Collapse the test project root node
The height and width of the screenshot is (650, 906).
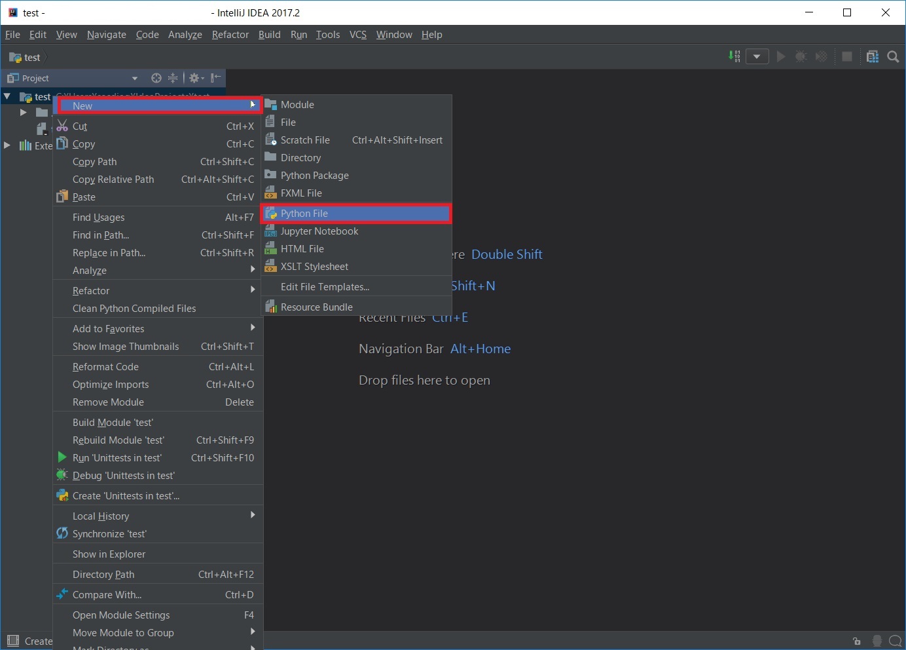7,97
